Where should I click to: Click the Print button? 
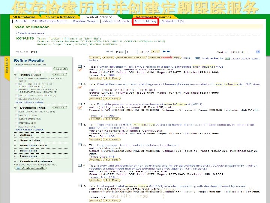pos(95,58)
